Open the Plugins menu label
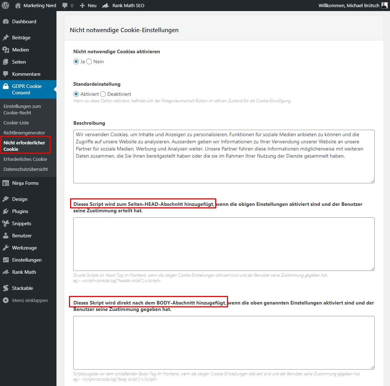Screen dimensions: 390x386 click(x=20, y=211)
